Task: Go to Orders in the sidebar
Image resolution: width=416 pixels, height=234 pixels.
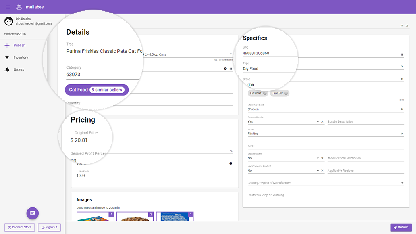Action: pos(19,70)
